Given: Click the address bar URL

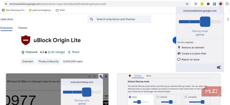Looking at the screenshot, I should pos(58,4).
